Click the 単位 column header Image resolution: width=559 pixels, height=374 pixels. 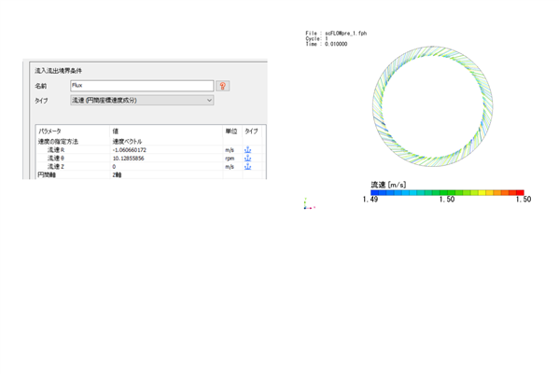[231, 132]
